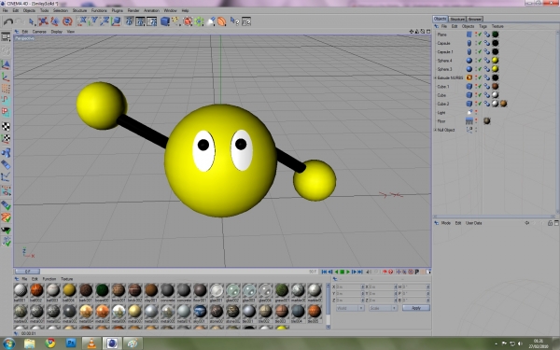560x350 pixels.
Task: Open the green array modeling objects icon
Action: tap(199, 21)
